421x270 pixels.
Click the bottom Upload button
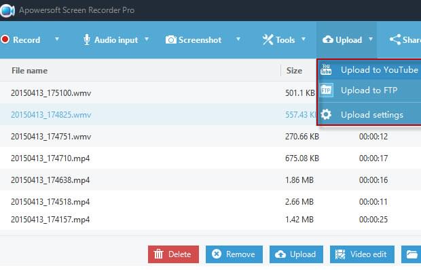pyautogui.click(x=297, y=254)
